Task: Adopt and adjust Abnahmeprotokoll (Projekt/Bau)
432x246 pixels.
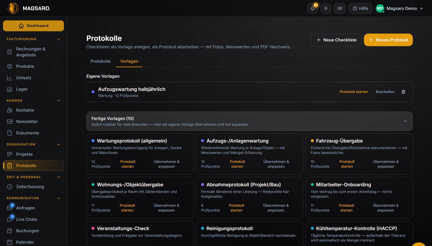Action: (x=276, y=208)
